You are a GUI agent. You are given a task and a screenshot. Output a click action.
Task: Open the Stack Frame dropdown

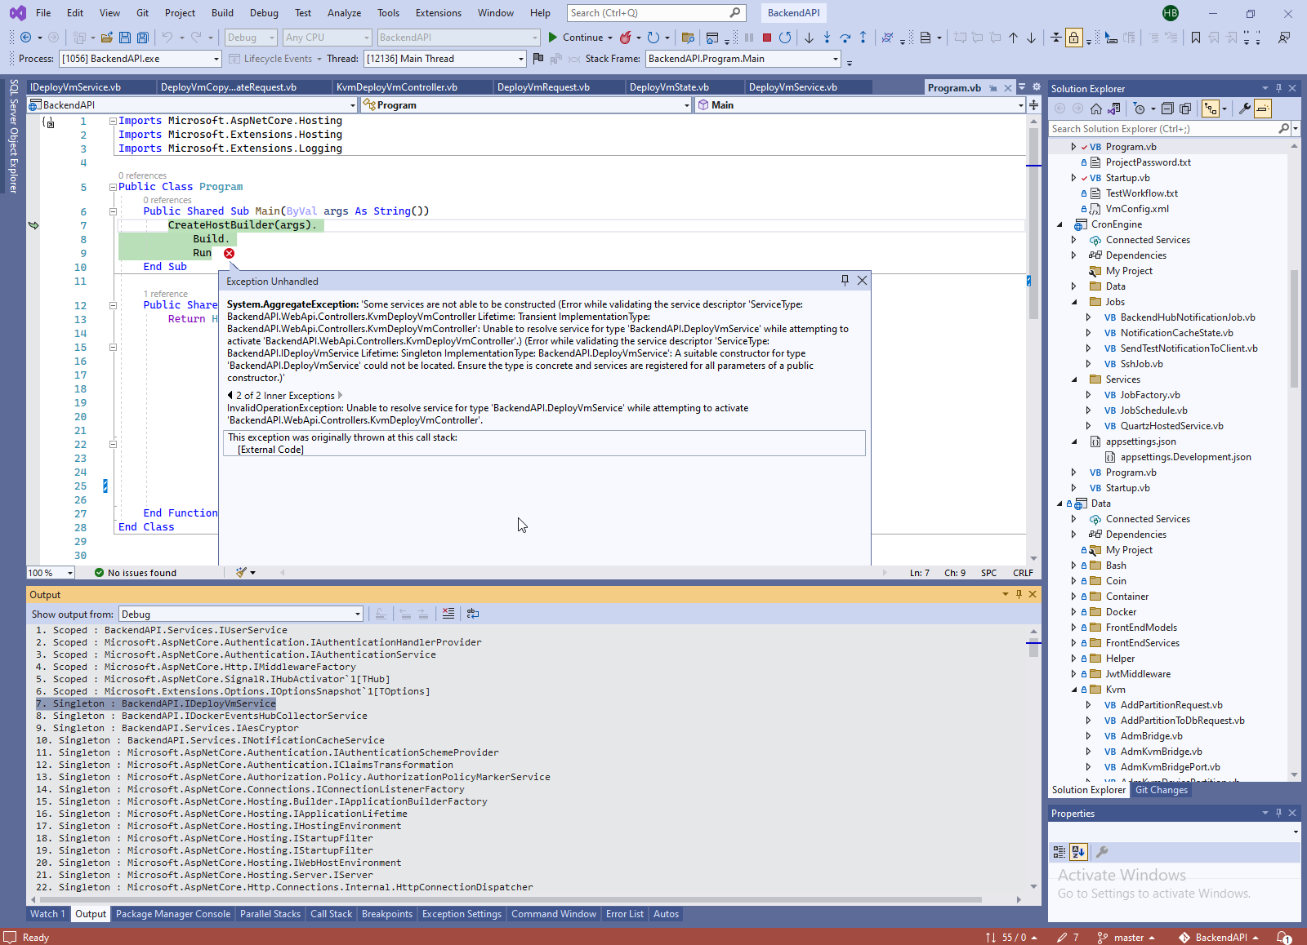743,59
